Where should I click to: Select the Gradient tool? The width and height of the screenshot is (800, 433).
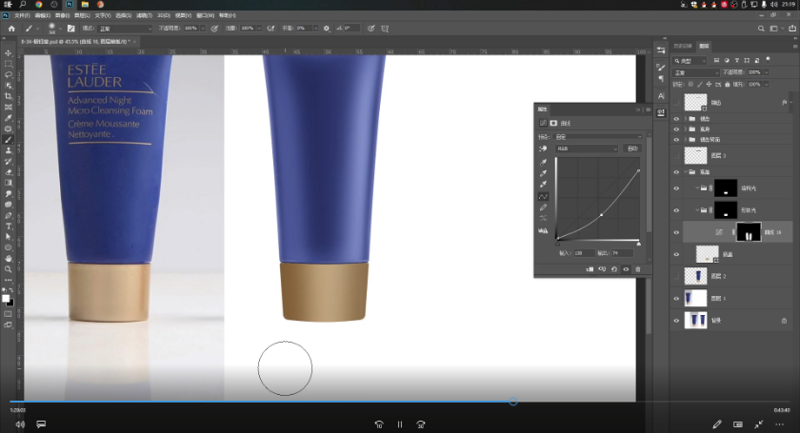pyautogui.click(x=9, y=183)
